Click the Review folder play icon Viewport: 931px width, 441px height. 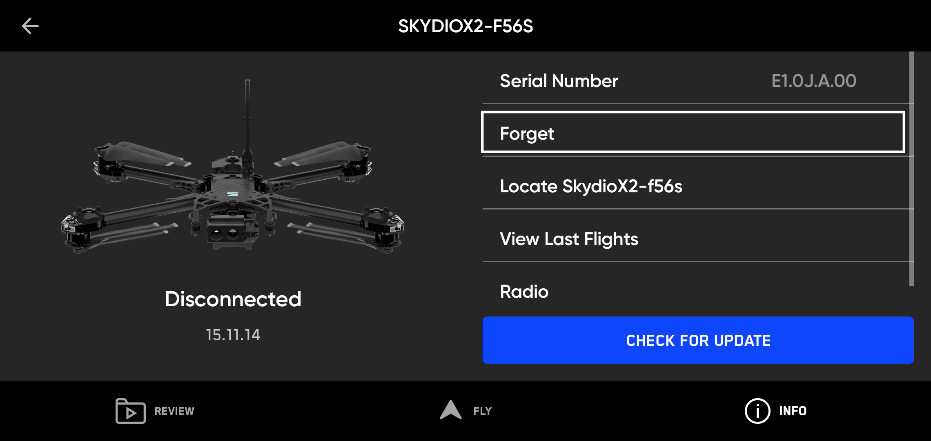130,411
